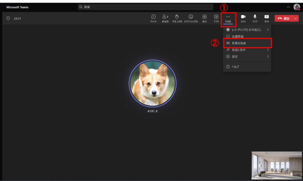303x181 pixels.
Task: Show the participants (参加者) list
Action: 165,18
